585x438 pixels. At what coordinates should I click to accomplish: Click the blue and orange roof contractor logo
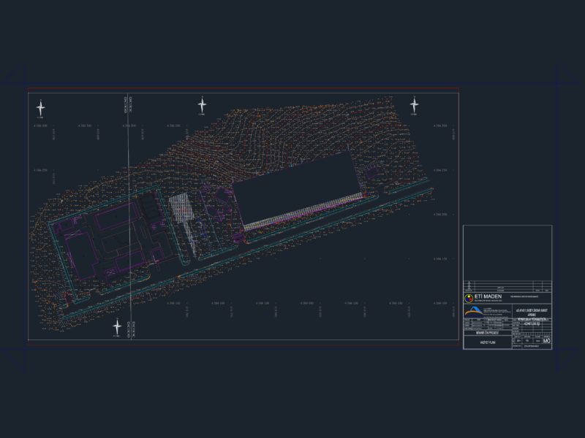click(x=474, y=312)
